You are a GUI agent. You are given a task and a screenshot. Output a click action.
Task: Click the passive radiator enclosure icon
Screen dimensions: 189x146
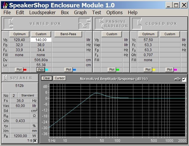coord(99,24)
